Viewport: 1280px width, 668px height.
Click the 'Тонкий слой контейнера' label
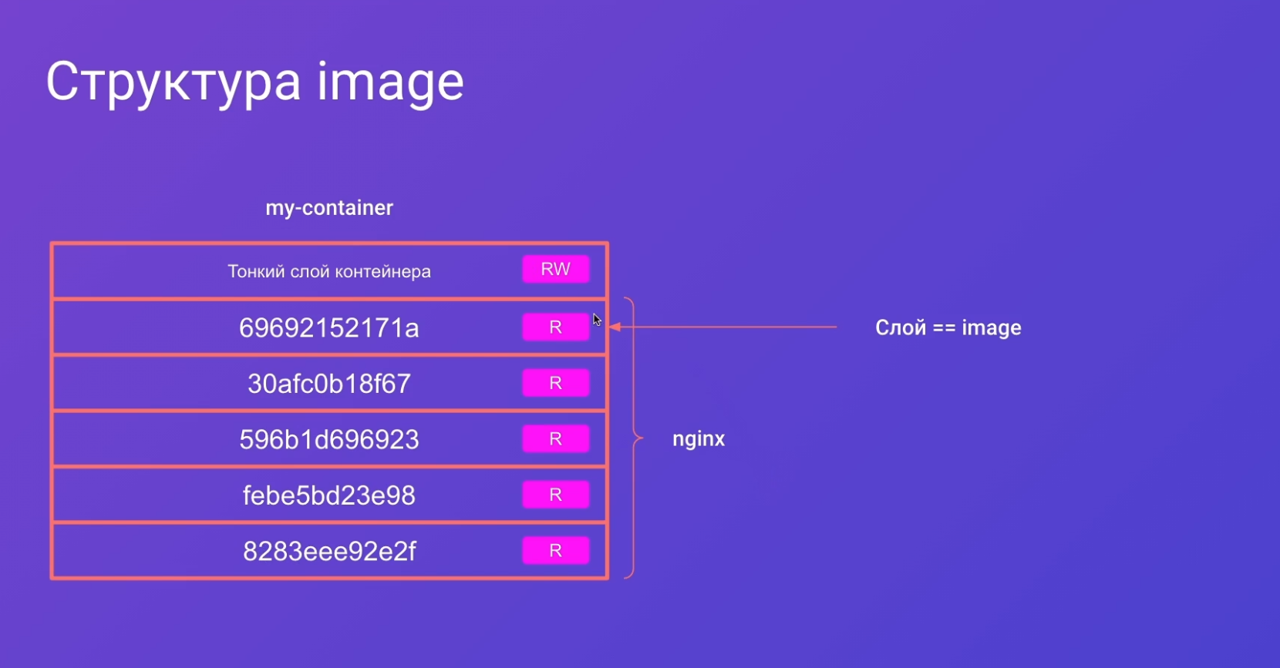[329, 271]
